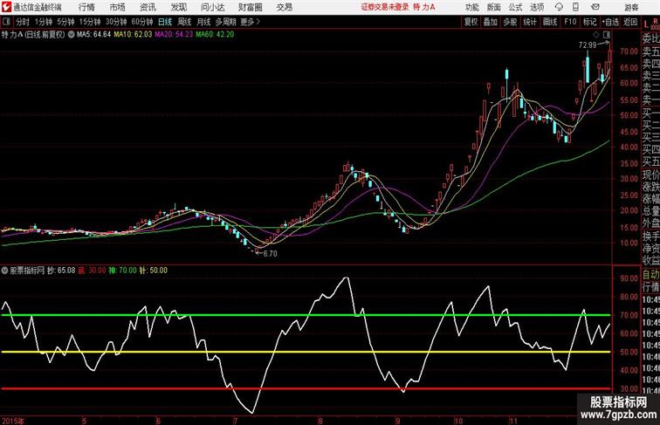Expand the round dropdown beside 股票指标网 indicator
Image resolution: width=660 pixels, height=425 pixels.
click(x=4, y=271)
